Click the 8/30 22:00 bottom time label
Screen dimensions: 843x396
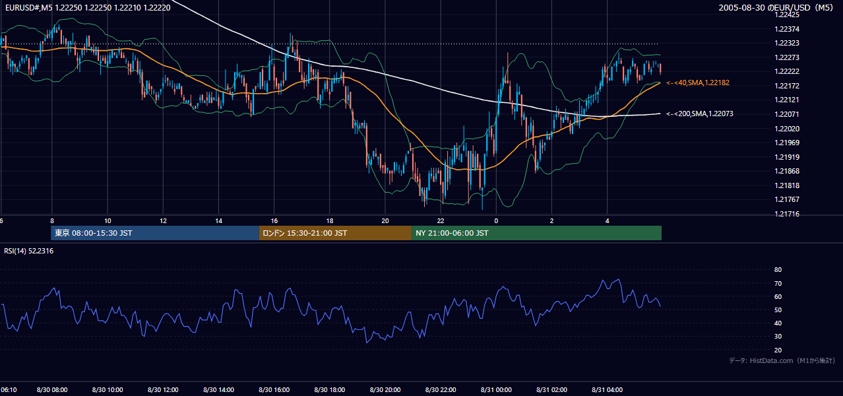(x=441, y=390)
